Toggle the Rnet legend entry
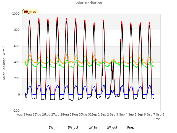Screen dimensions: 177x133 click(x=128, y=127)
